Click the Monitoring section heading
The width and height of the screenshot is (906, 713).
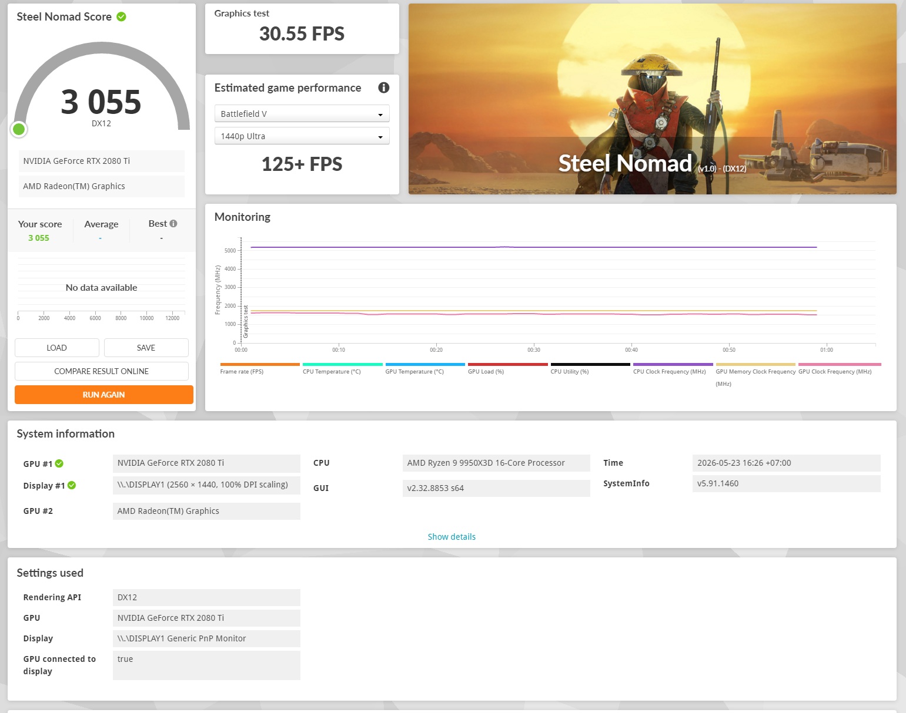[242, 217]
